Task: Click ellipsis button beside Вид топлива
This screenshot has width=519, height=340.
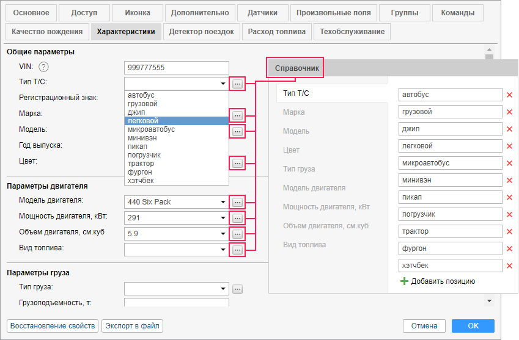Action: tap(238, 249)
